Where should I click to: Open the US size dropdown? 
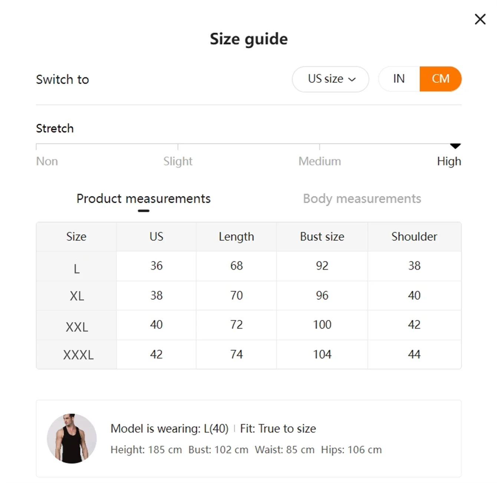click(x=330, y=79)
